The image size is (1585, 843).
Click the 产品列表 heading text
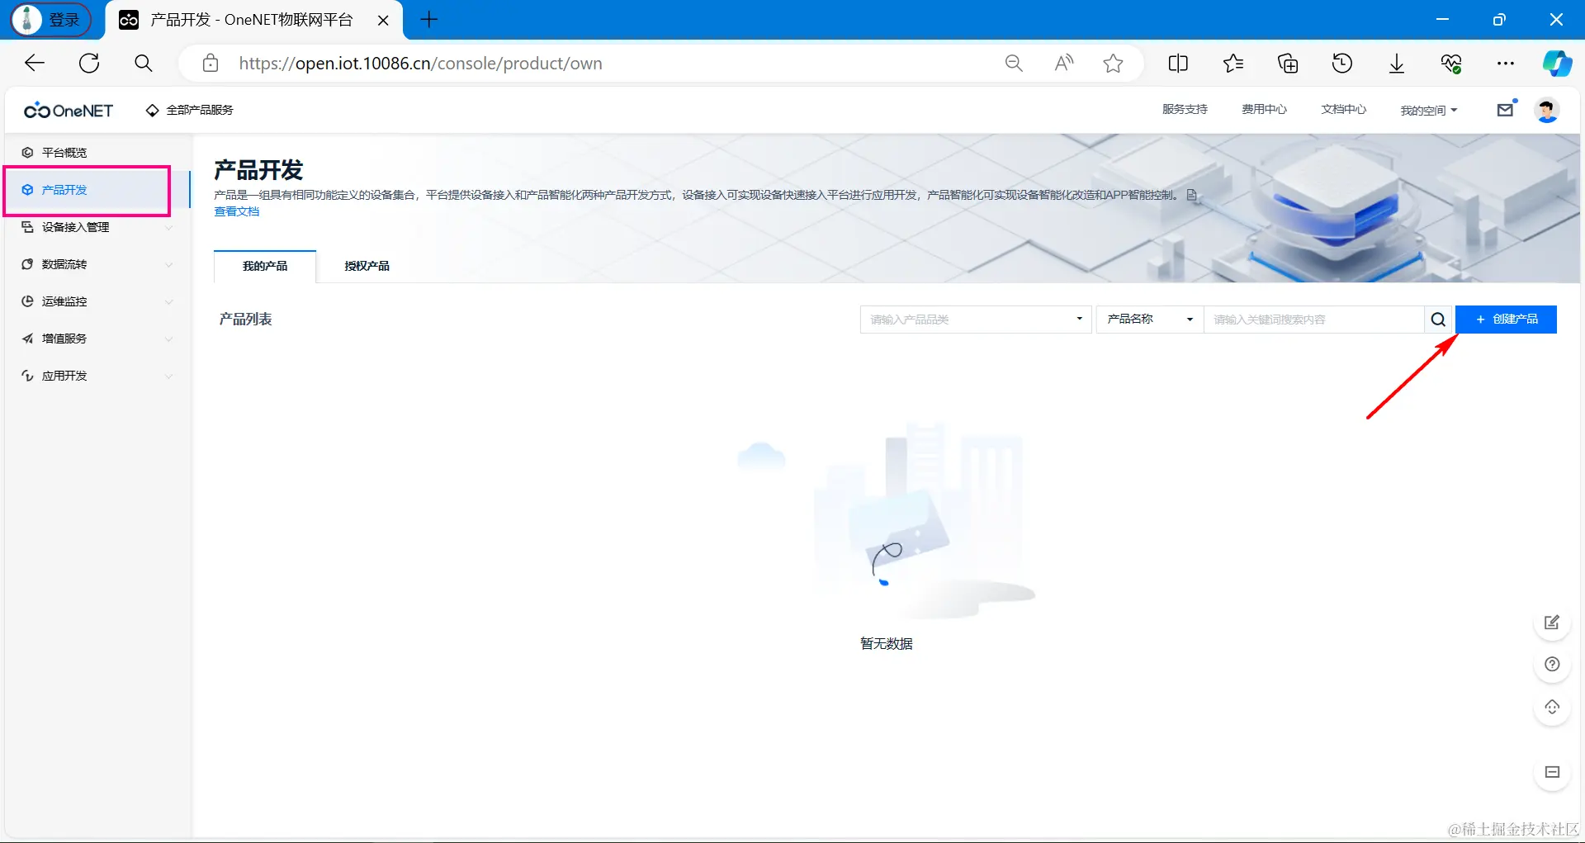pyautogui.click(x=245, y=320)
